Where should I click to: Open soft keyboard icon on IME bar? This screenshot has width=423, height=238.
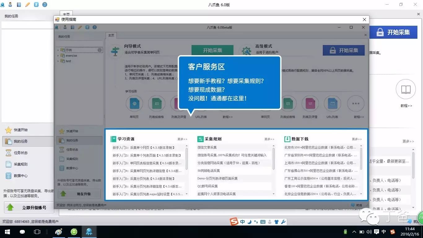coord(263,222)
